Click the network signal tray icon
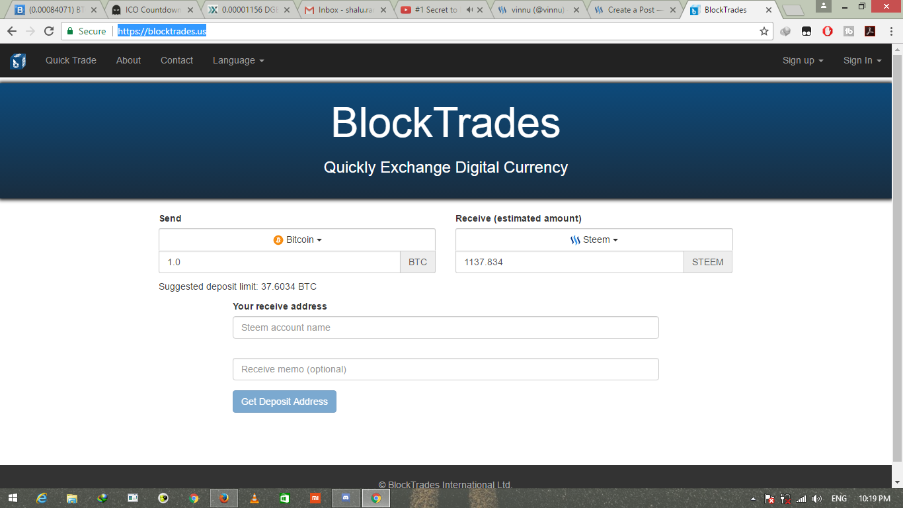This screenshot has height=508, width=903. click(x=801, y=499)
